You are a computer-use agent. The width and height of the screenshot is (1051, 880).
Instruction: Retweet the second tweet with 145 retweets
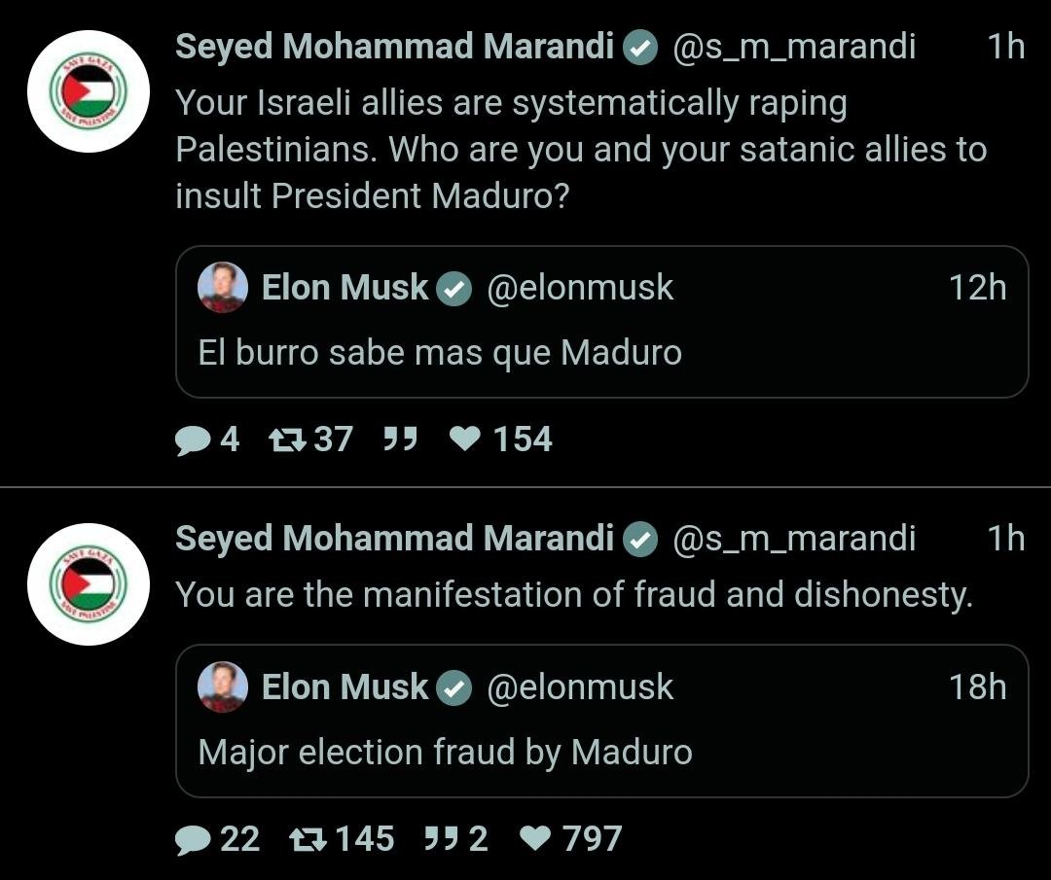click(x=308, y=839)
